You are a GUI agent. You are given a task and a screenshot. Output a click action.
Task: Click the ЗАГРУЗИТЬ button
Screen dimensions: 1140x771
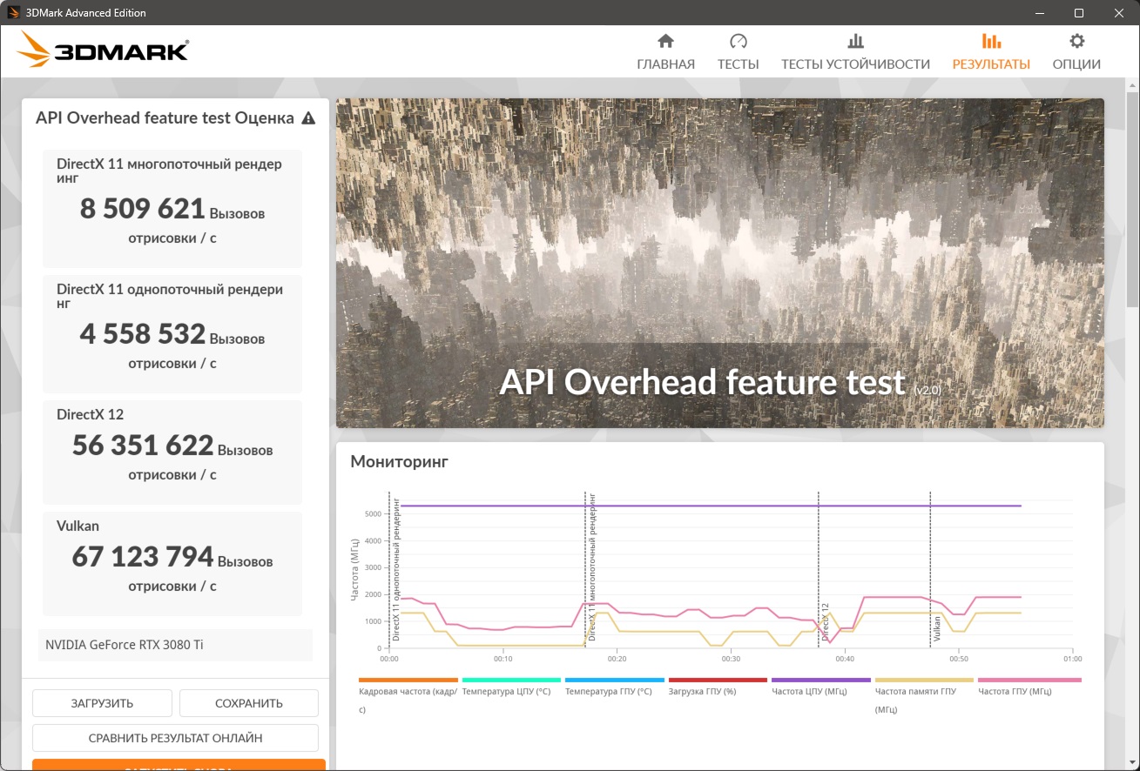102,703
